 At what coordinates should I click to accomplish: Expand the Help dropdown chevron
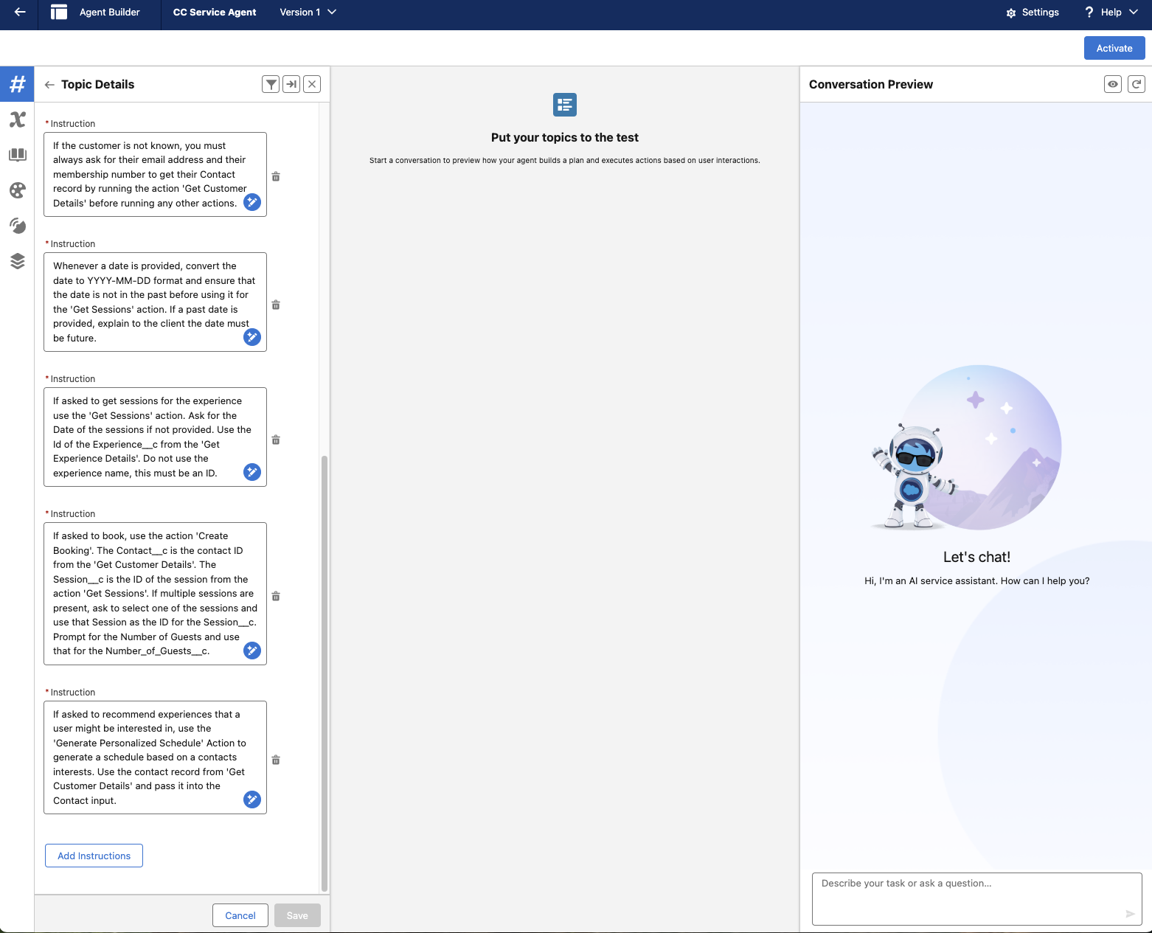click(1134, 12)
